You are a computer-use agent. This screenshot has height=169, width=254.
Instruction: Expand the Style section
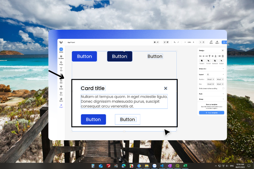click(223, 94)
